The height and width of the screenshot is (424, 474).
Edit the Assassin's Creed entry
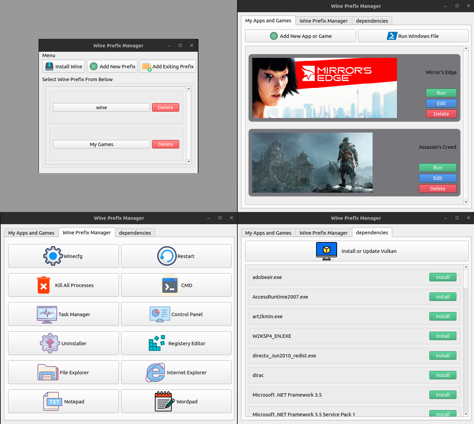[x=438, y=178]
